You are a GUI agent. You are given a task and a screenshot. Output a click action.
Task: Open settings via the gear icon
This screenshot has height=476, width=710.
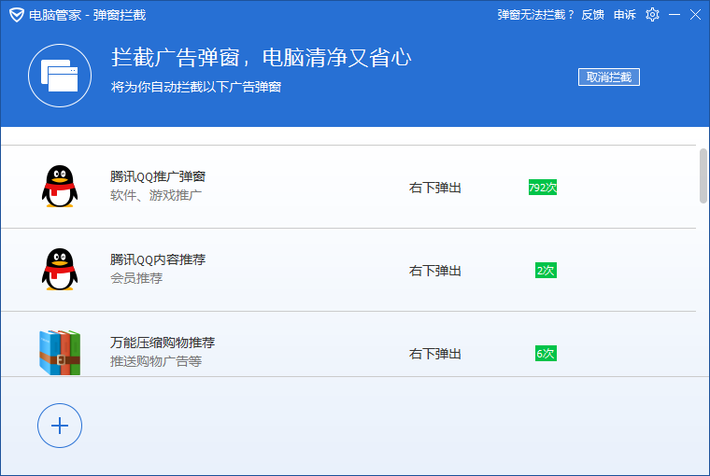652,15
